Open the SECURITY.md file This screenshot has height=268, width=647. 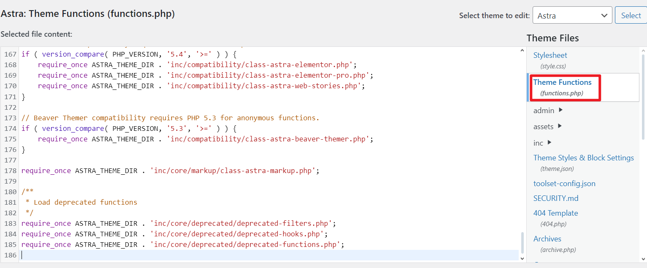point(556,198)
